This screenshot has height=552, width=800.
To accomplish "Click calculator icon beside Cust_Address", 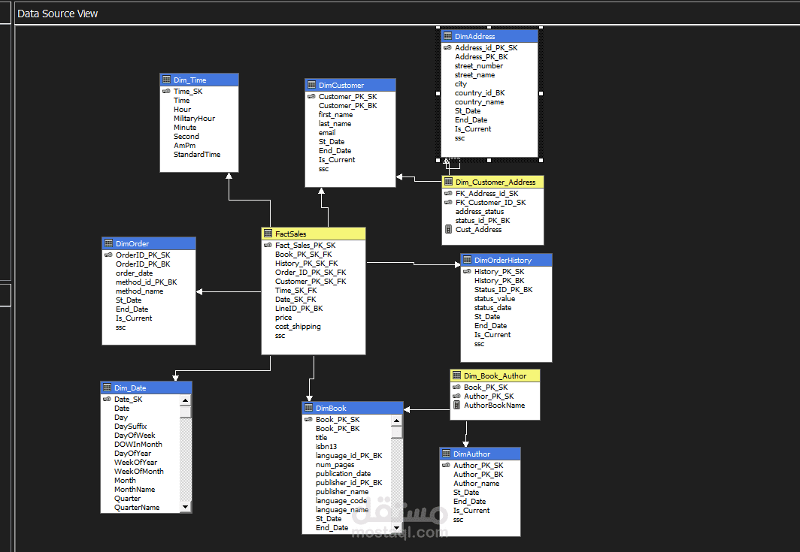I will [448, 229].
